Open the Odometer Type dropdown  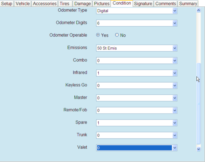(175, 11)
